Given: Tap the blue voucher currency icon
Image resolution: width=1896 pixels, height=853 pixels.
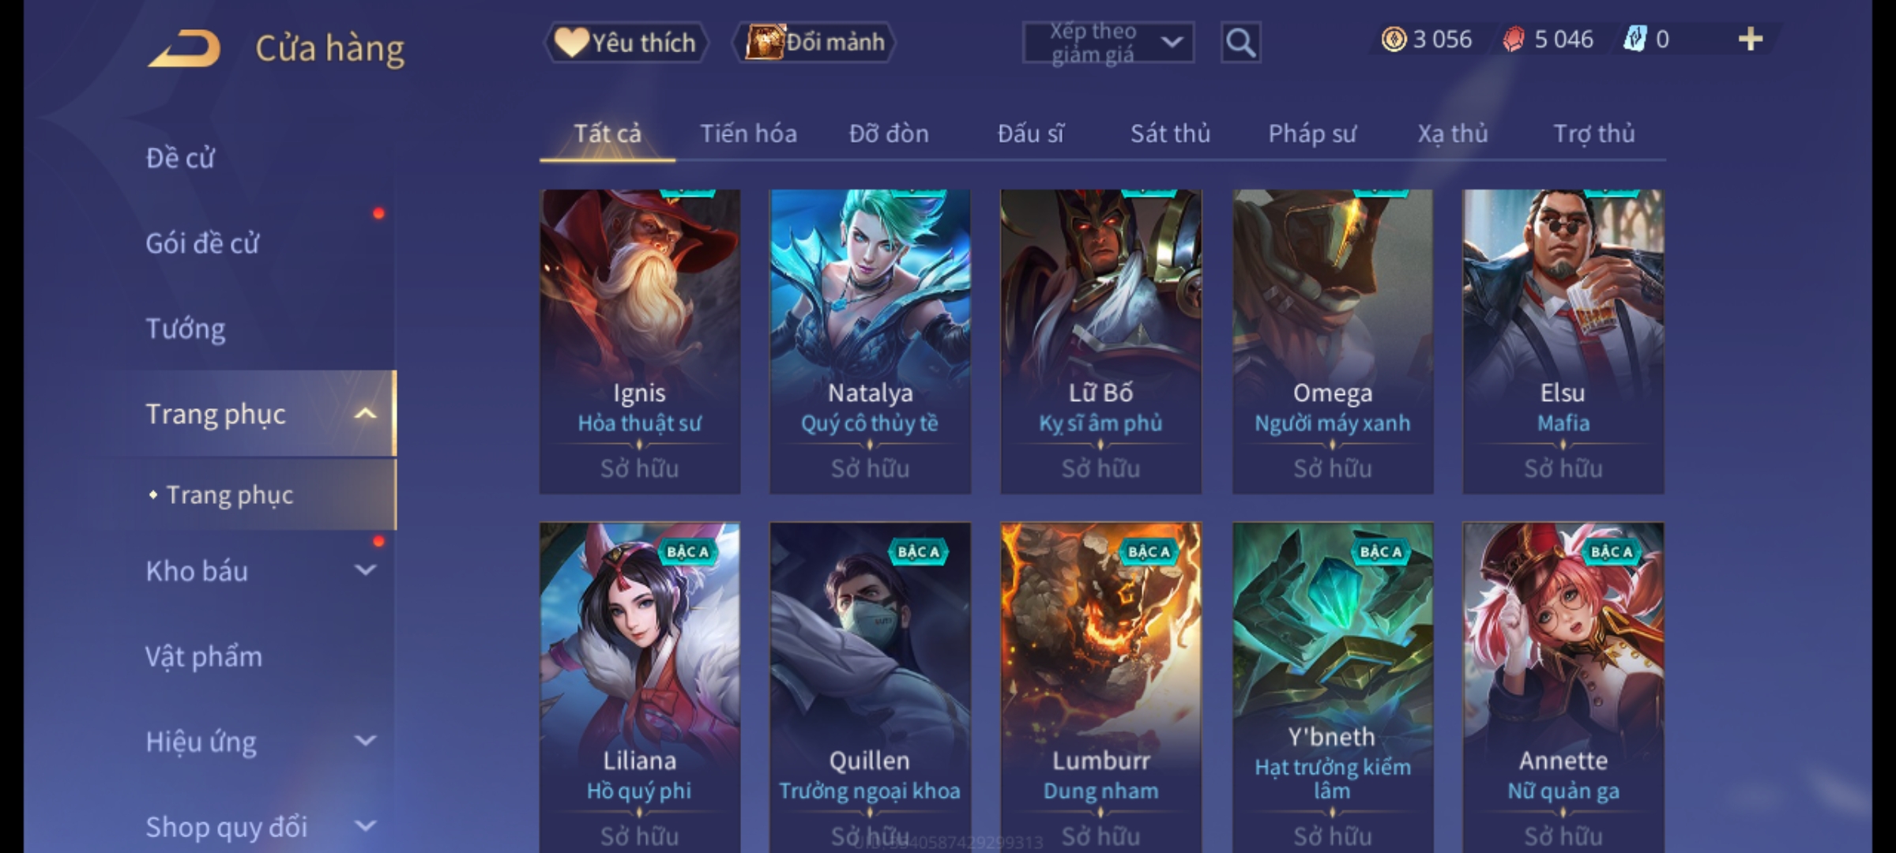Looking at the screenshot, I should (1635, 39).
